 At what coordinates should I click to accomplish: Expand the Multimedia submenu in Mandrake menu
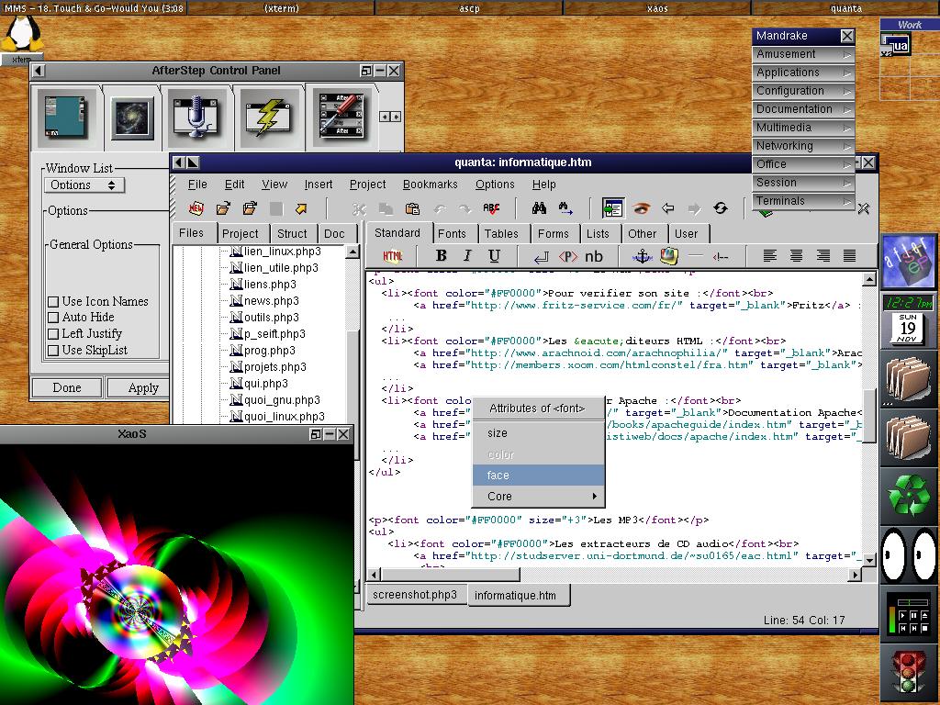point(803,128)
